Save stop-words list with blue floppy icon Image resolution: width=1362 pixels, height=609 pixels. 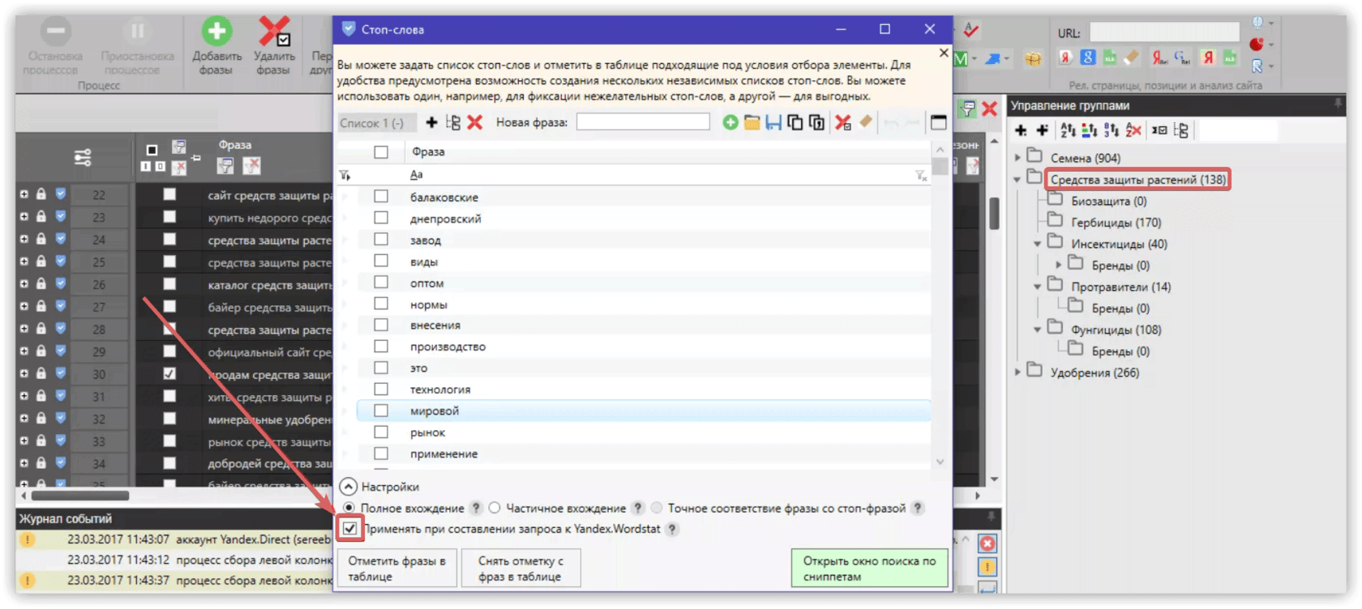[773, 122]
